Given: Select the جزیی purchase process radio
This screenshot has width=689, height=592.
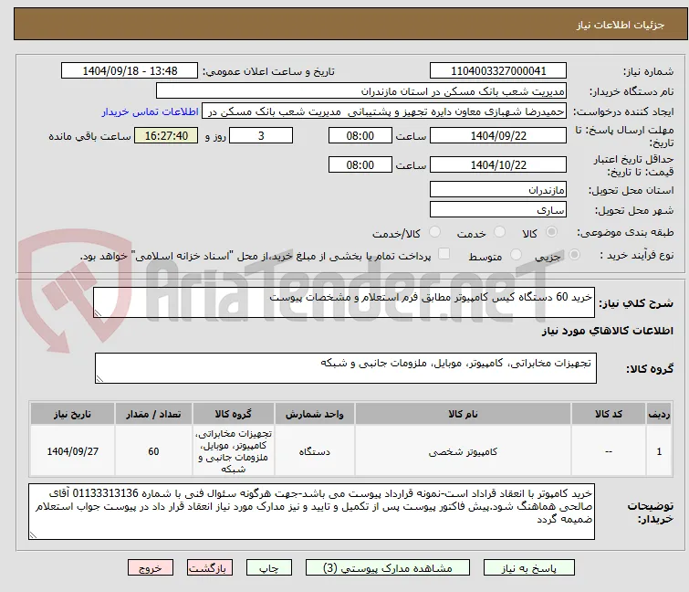Looking at the screenshot, I should click(574, 255).
